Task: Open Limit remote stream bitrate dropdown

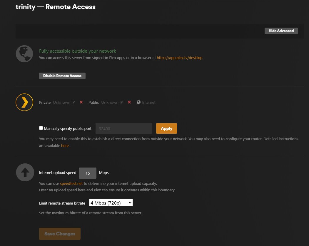Action: coord(111,203)
